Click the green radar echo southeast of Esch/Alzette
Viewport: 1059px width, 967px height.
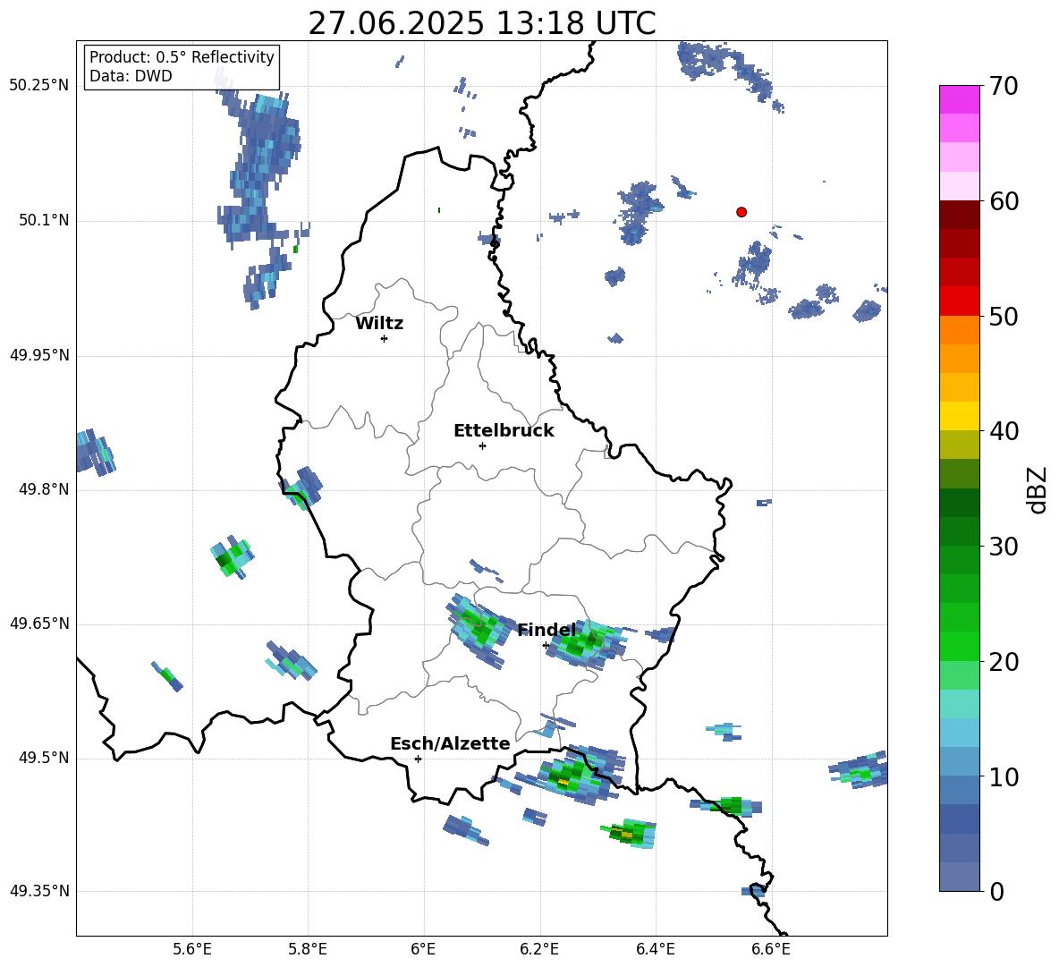[x=571, y=774]
